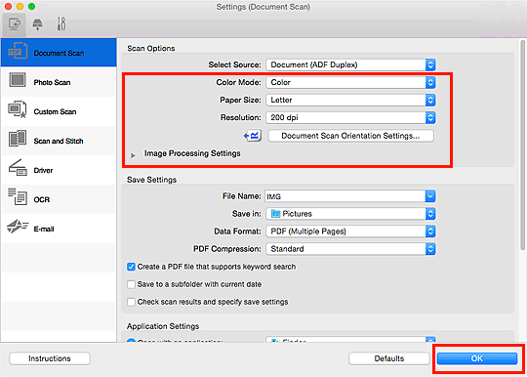Open the general settings tools tab icon
The height and width of the screenshot is (377, 527).
click(x=61, y=23)
